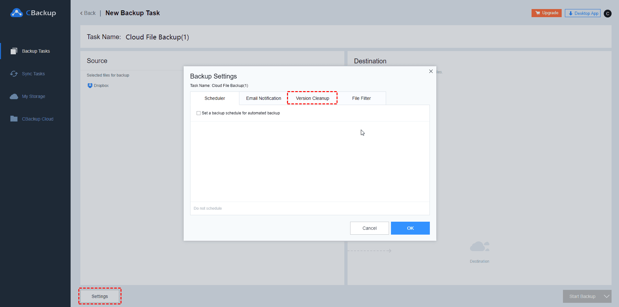Switch to the Version Cleanup tab
Image resolution: width=619 pixels, height=307 pixels.
pos(312,98)
